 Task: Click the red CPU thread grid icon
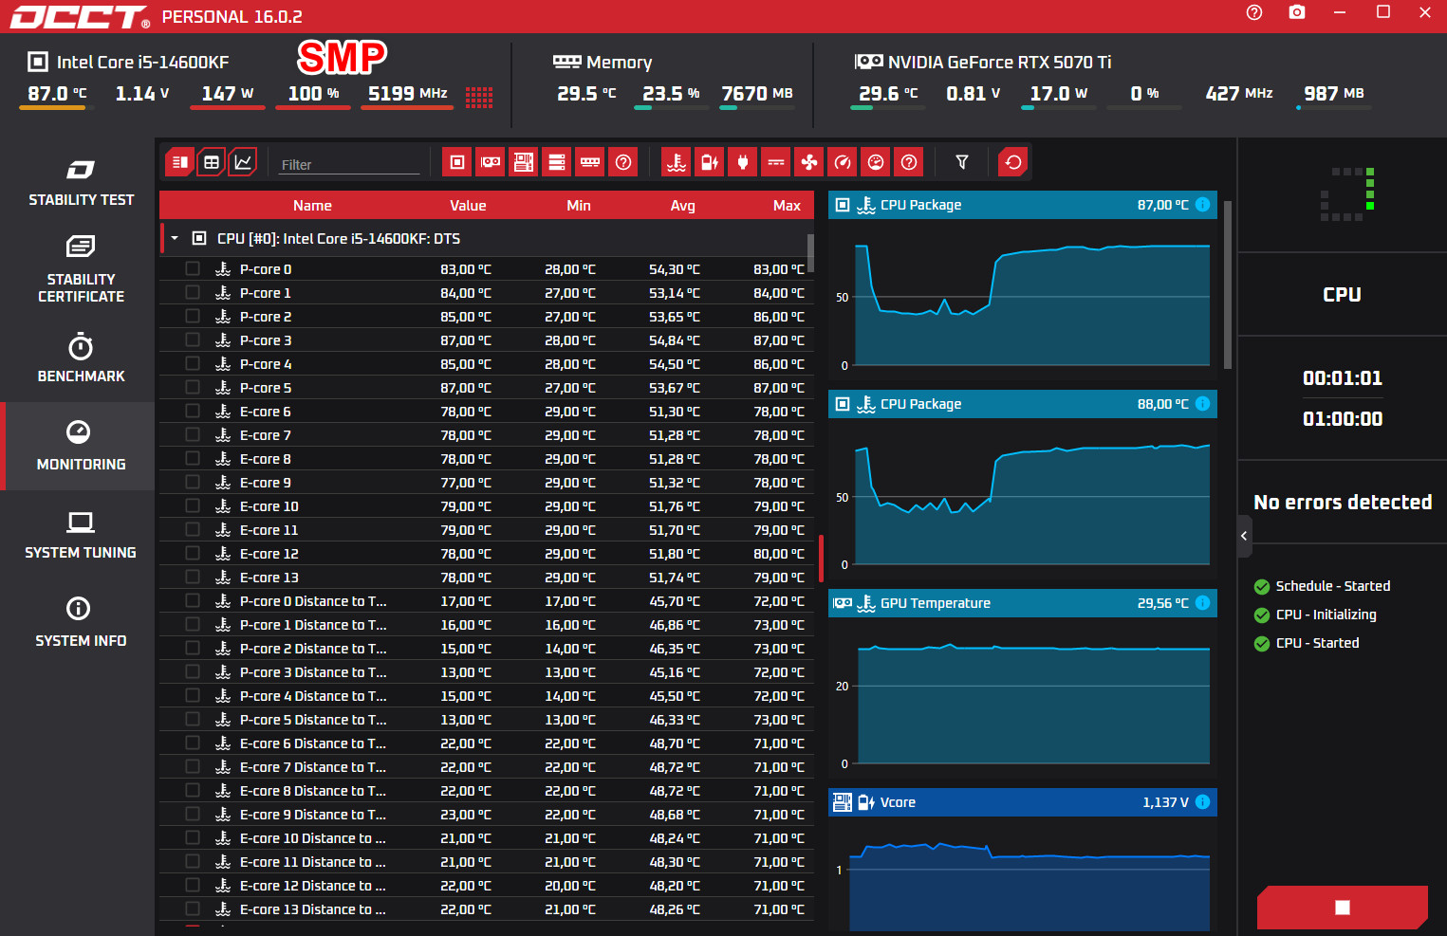coord(479,97)
